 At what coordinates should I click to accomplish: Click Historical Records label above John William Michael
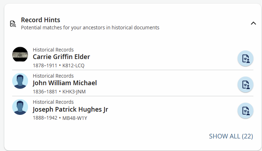[x=53, y=76]
